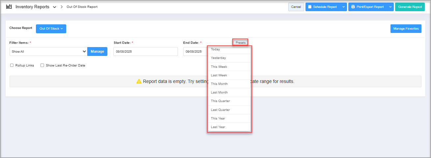Click the Cancel button
The width and height of the screenshot is (431, 158).
pos(296,7)
